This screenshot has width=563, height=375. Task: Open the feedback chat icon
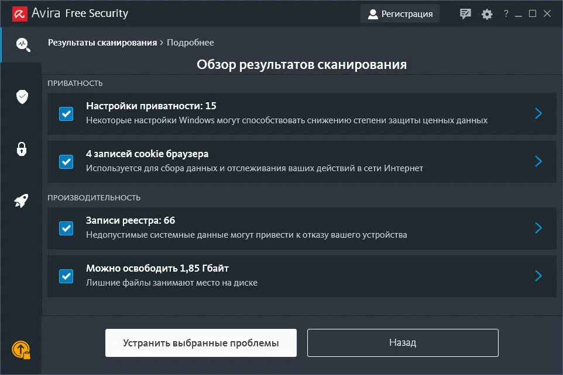465,14
